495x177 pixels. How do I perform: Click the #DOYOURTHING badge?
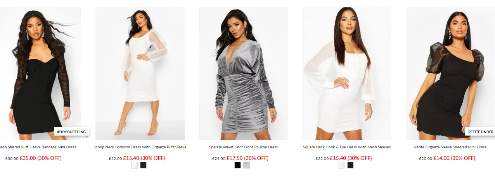(71, 132)
